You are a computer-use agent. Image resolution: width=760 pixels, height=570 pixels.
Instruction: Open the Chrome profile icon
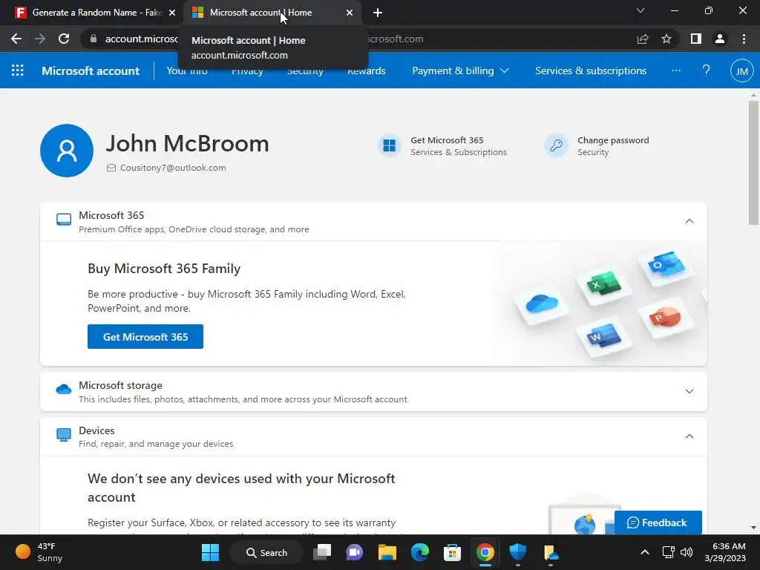(x=720, y=39)
